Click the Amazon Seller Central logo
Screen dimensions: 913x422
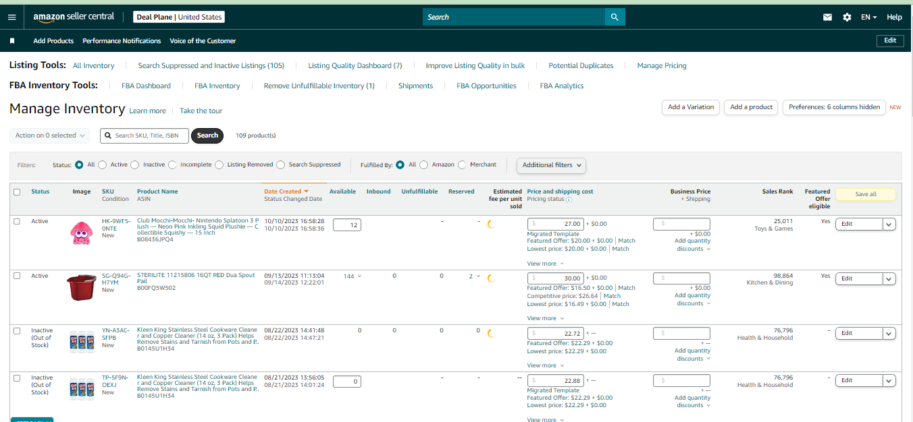tap(74, 17)
